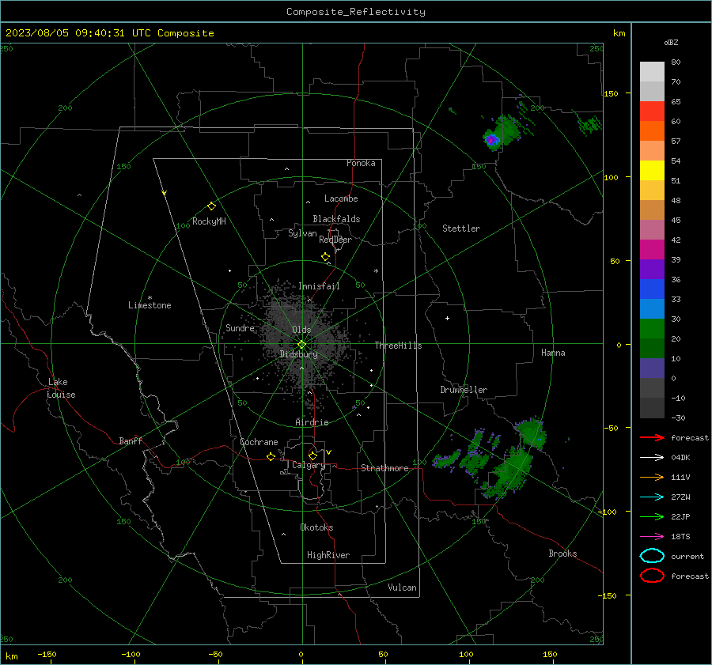Click the Lacombe city label
This screenshot has height=665, width=712.
341,198
